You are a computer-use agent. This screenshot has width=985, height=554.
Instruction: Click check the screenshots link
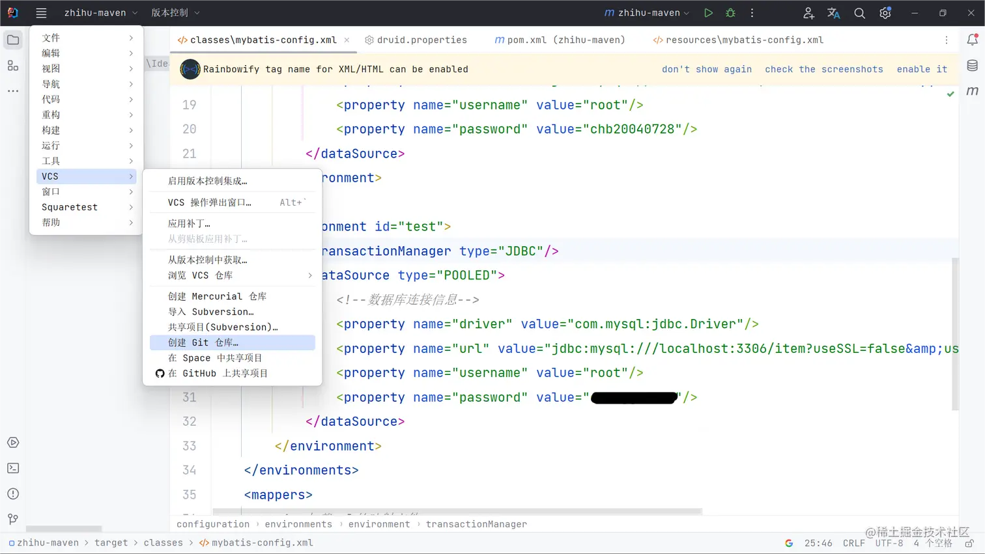pos(824,69)
